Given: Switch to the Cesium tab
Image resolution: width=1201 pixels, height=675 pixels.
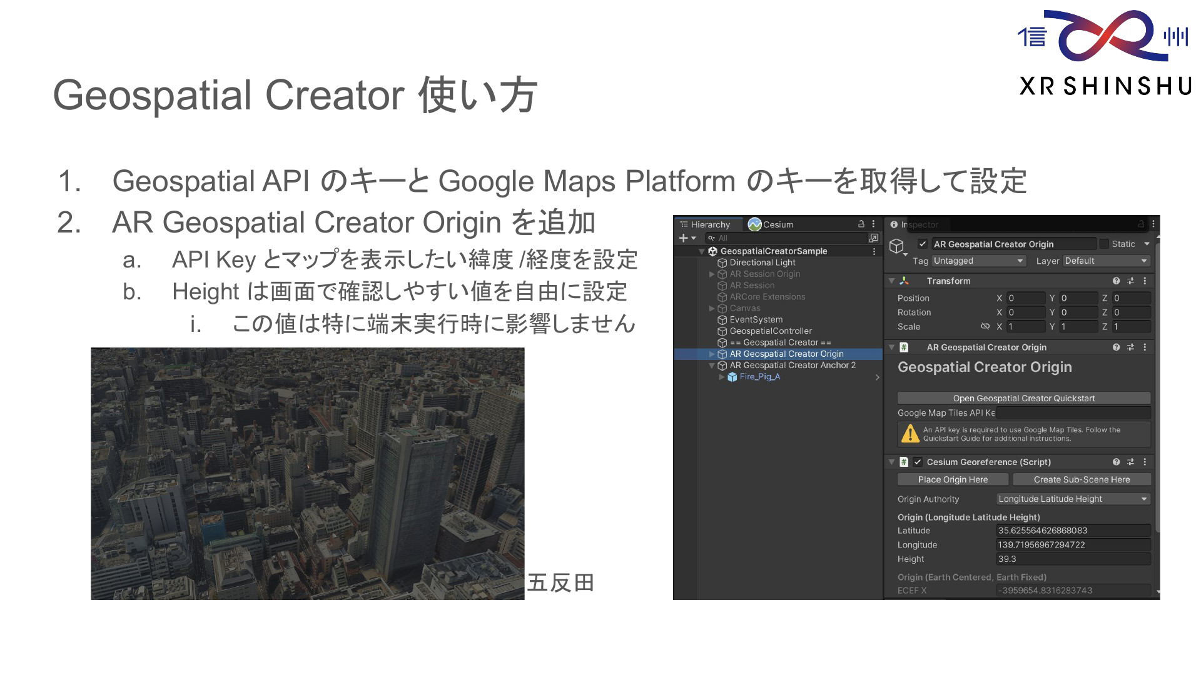Looking at the screenshot, I should pyautogui.click(x=771, y=224).
